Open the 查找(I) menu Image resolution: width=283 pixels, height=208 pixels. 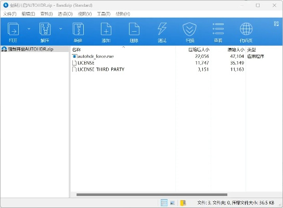pyautogui.click(x=47, y=14)
